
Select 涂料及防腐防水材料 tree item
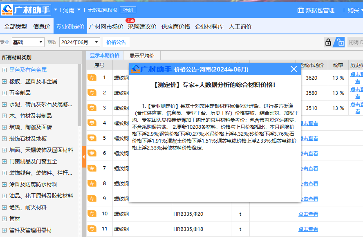click(33, 184)
